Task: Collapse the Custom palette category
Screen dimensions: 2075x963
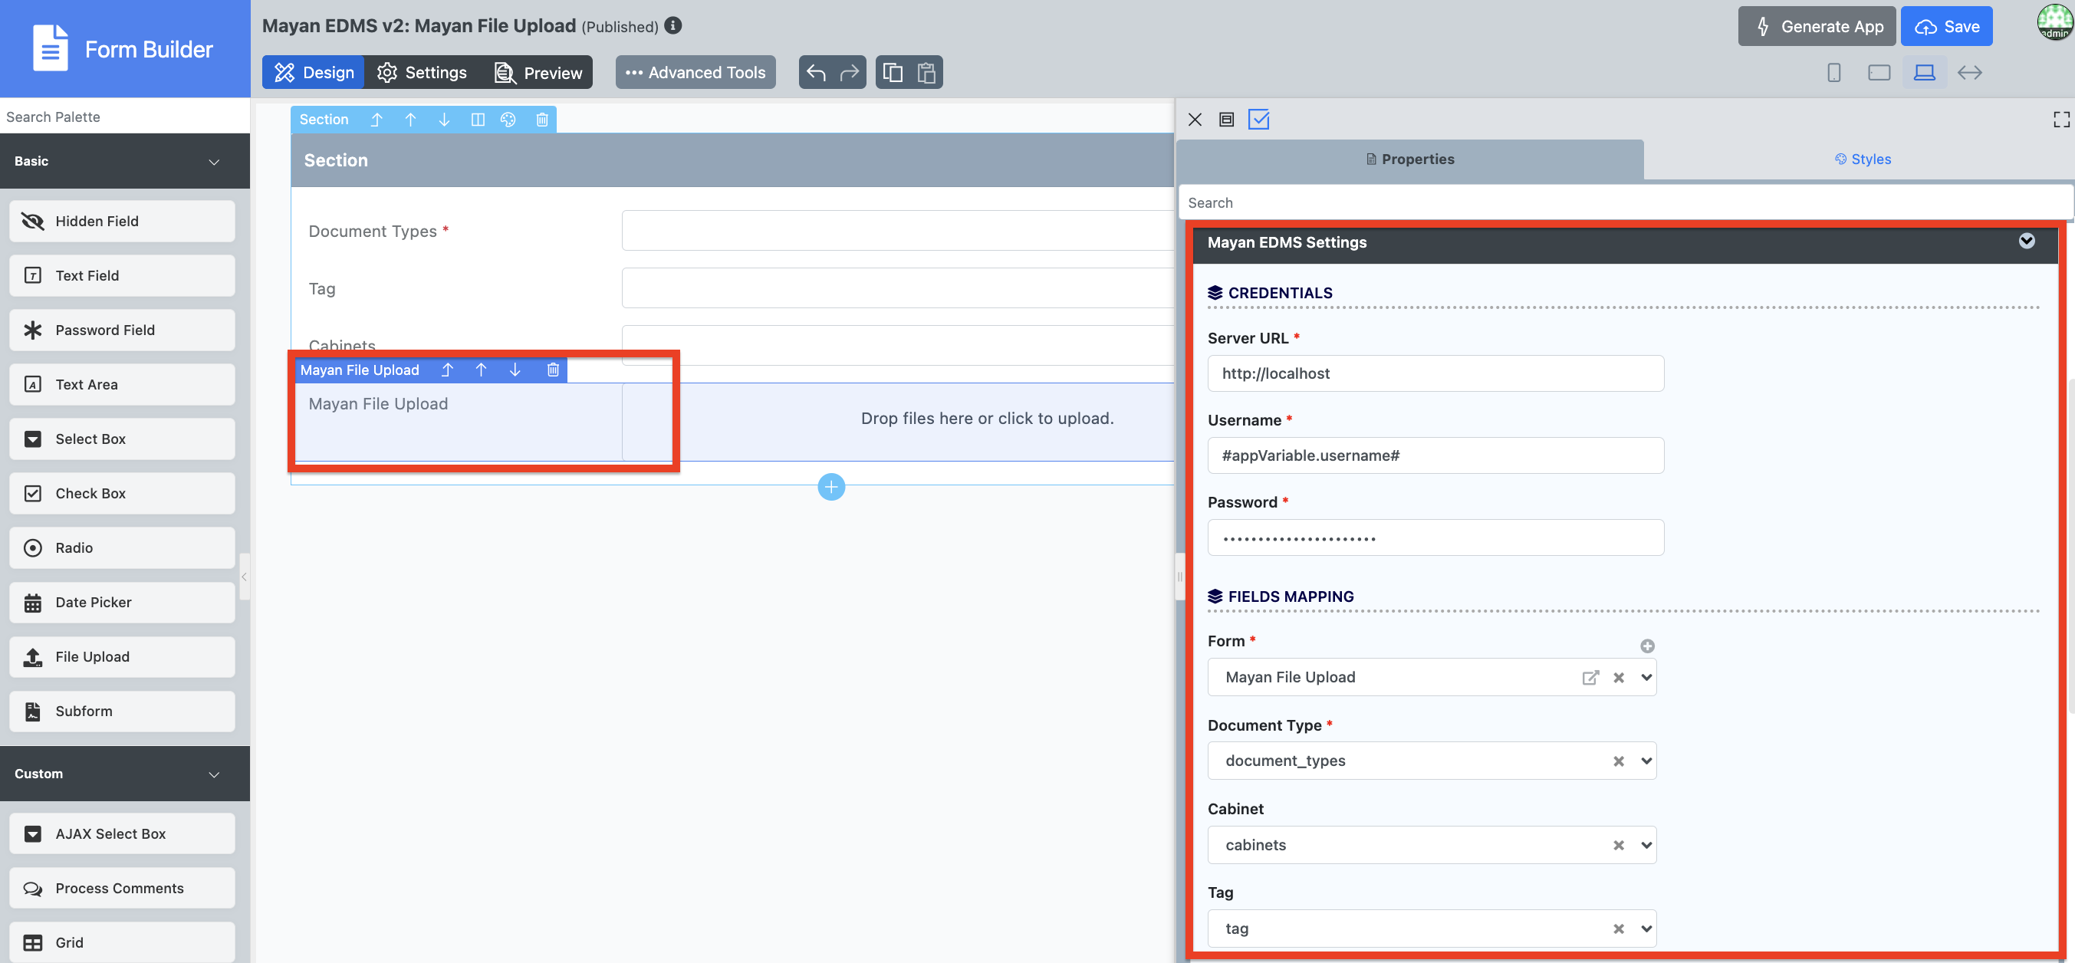Action: pos(213,774)
